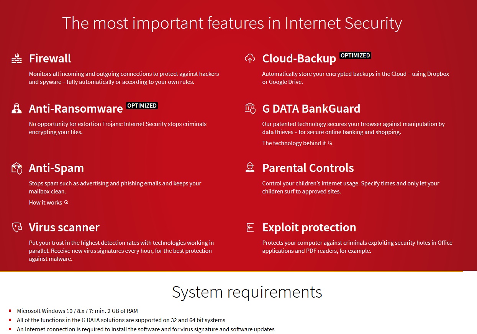Click the Parental Controls heading
Screen dimensions: 477x334
pos(308,168)
